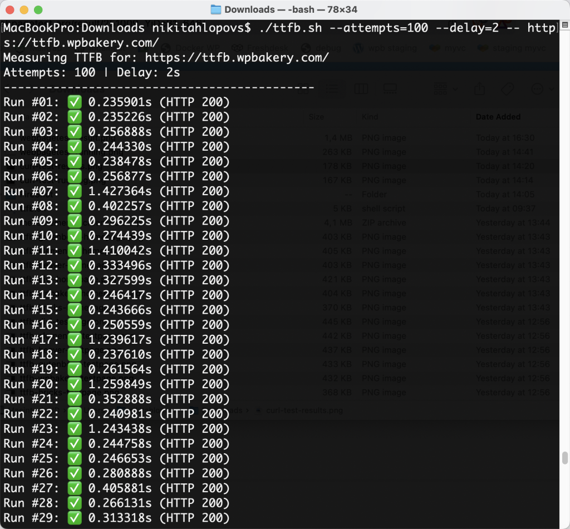The image size is (570, 529).
Task: Click the green checkmark on Run #20
Action: point(75,384)
